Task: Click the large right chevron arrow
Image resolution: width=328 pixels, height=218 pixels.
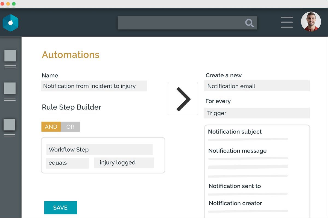Action: 183,99
